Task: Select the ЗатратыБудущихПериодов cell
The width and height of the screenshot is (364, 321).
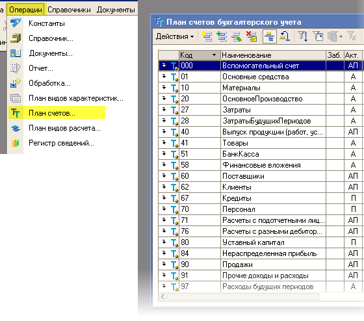Action: (273, 121)
